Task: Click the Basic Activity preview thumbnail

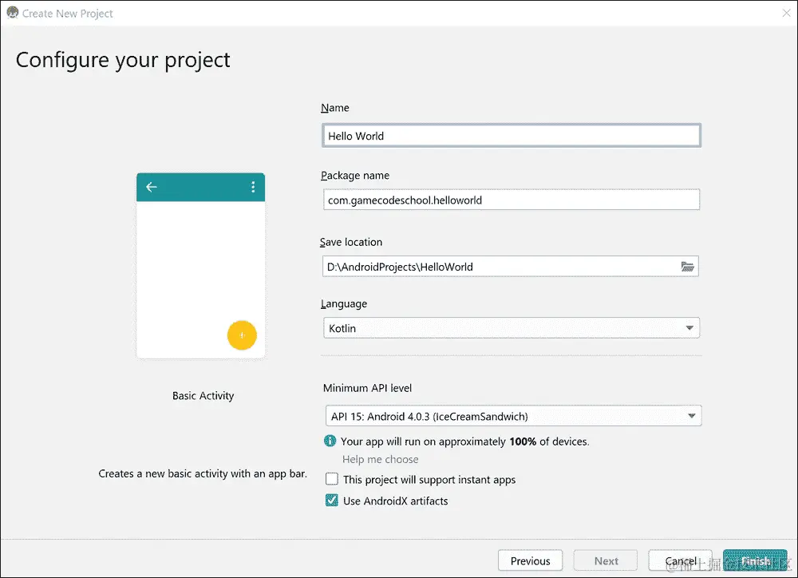Action: tap(200, 266)
